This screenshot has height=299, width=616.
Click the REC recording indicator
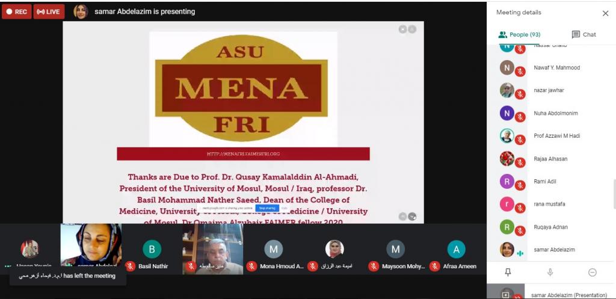[16, 11]
